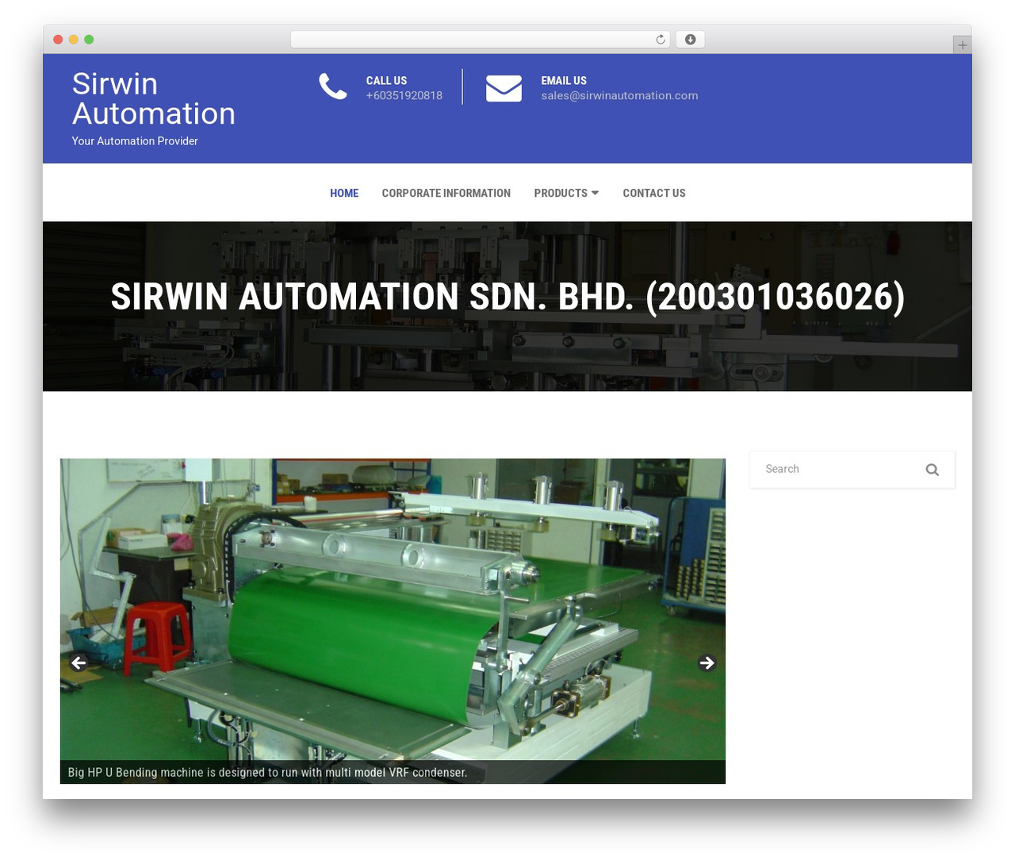The height and width of the screenshot is (860, 1015).
Task: Reload the page using the refresh icon
Action: click(x=661, y=40)
